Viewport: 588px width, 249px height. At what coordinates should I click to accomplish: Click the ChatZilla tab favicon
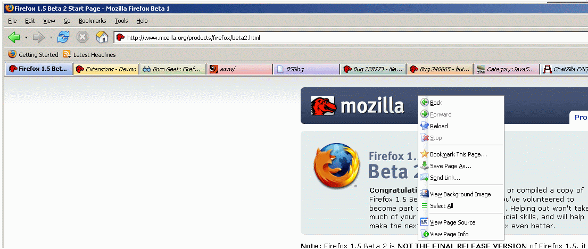[548, 69]
